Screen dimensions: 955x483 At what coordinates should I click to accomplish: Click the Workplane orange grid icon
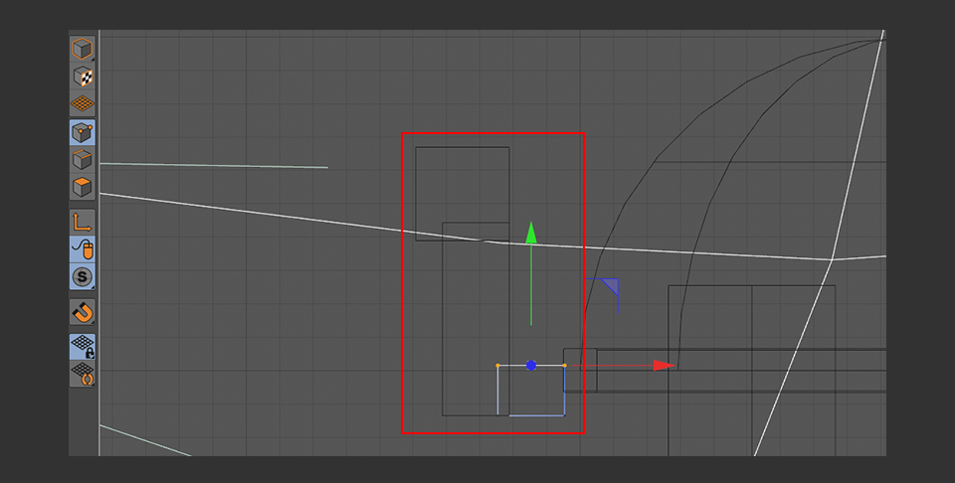point(83,103)
